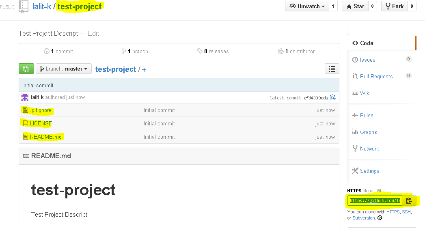
Task: Click the plus to create new file
Action: (144, 69)
